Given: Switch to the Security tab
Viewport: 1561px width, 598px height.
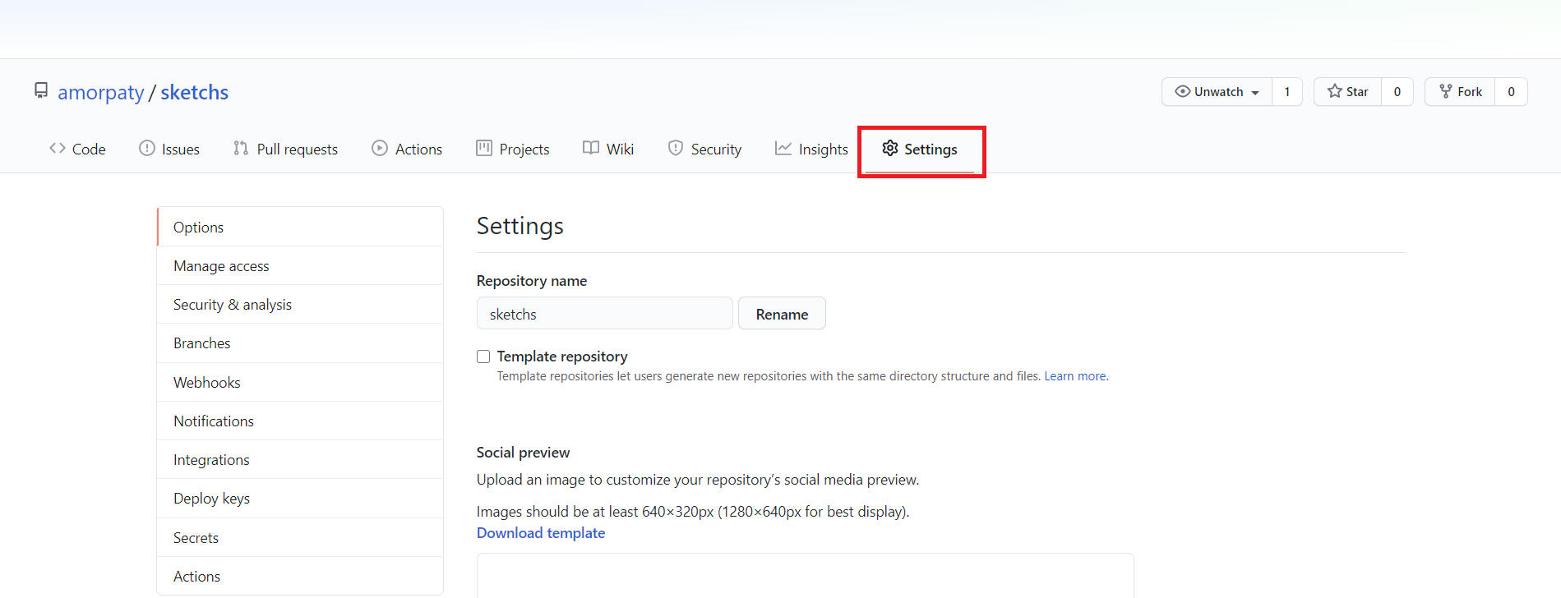Looking at the screenshot, I should point(704,149).
